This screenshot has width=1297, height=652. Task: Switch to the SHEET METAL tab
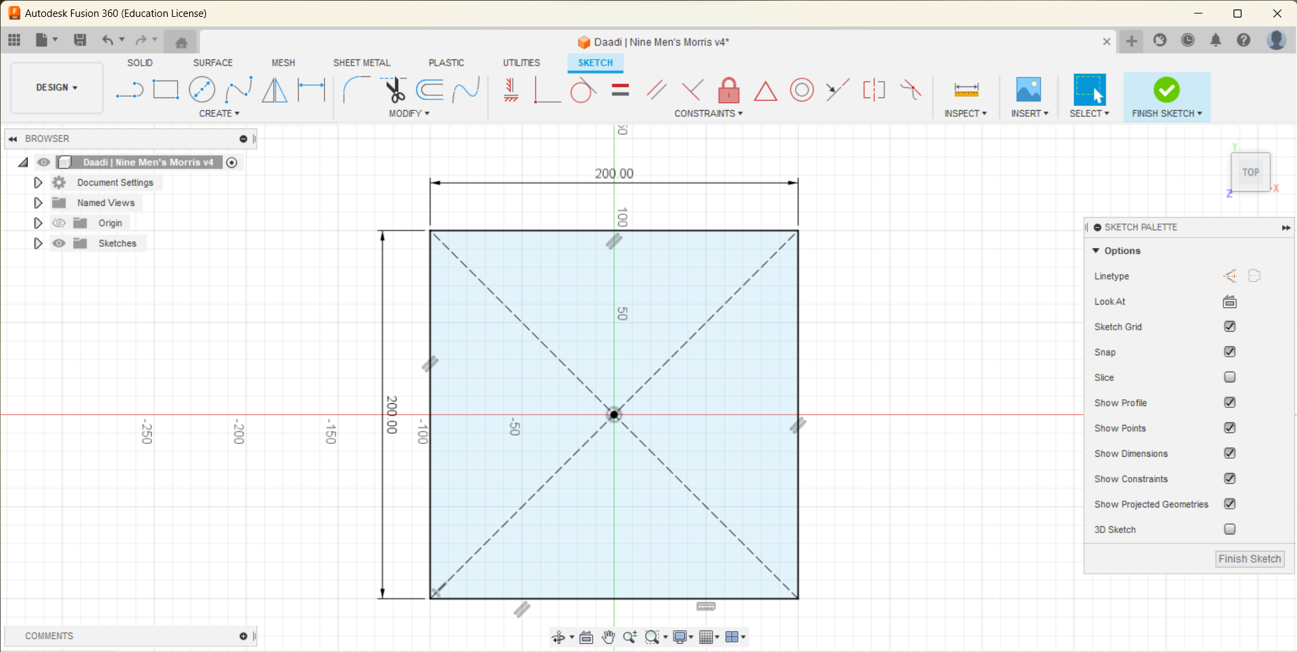point(362,62)
